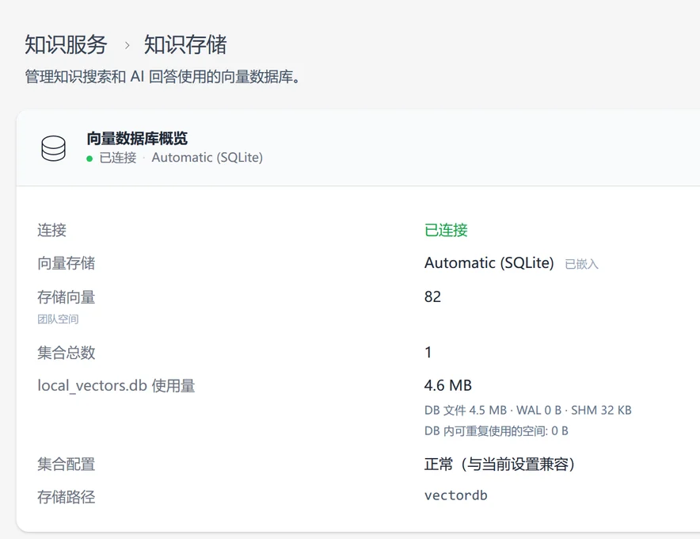Image resolution: width=700 pixels, height=539 pixels.
Task: Click the 团队空间 sublabel
Action: point(58,319)
